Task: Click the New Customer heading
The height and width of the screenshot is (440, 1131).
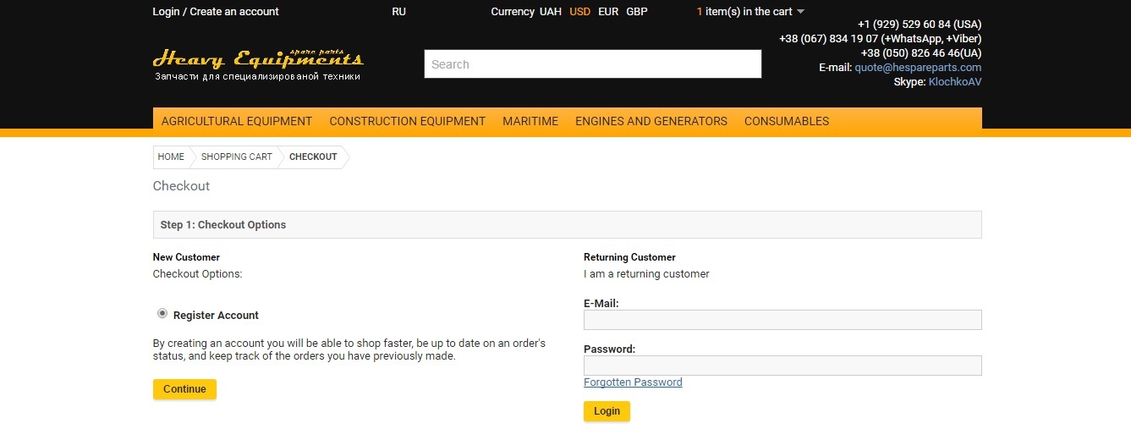Action: click(x=186, y=257)
